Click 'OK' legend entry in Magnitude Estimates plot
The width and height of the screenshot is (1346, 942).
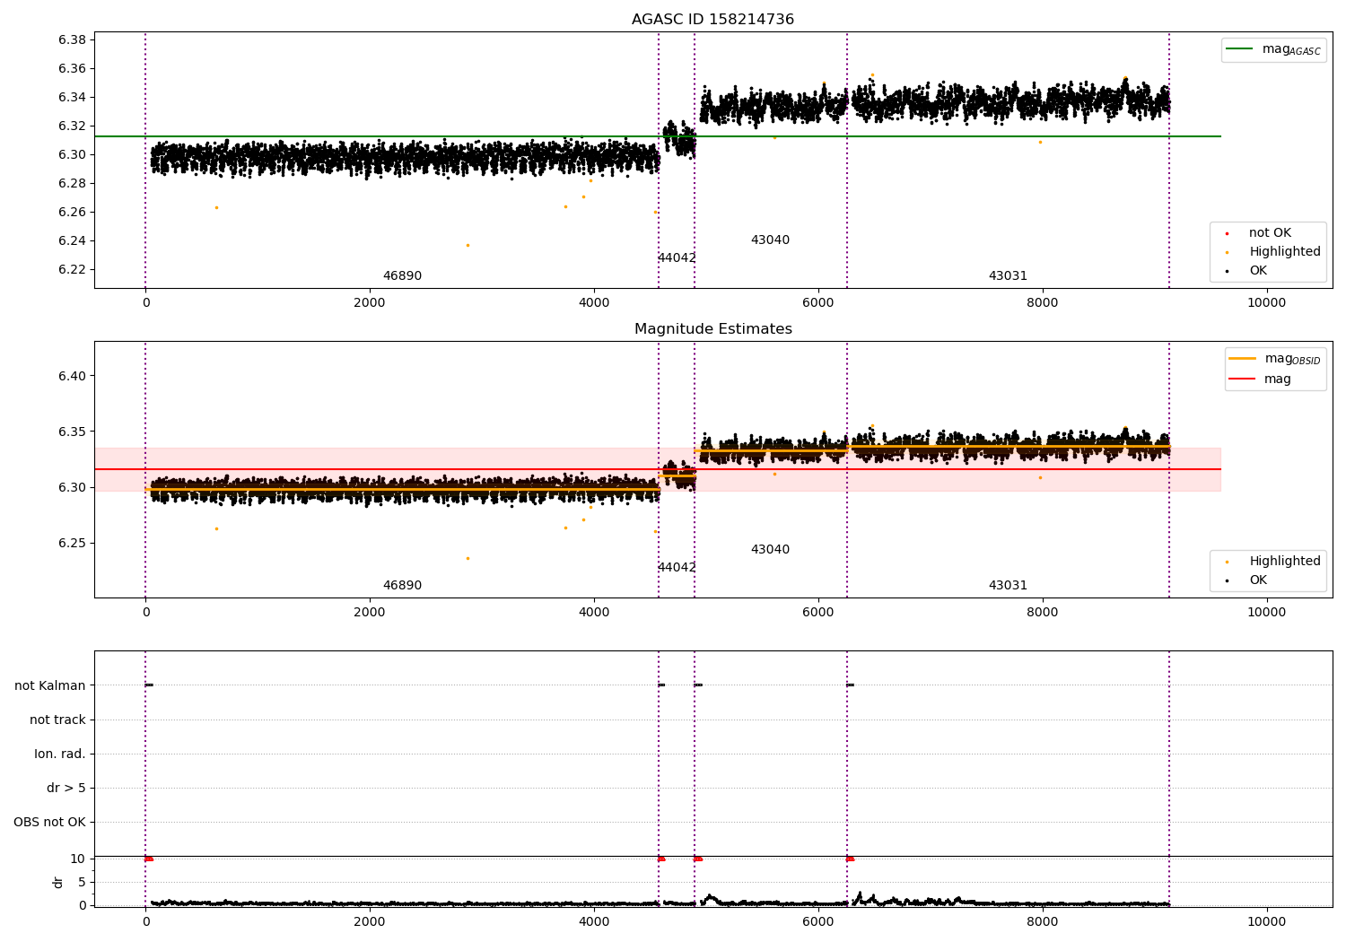1258,580
